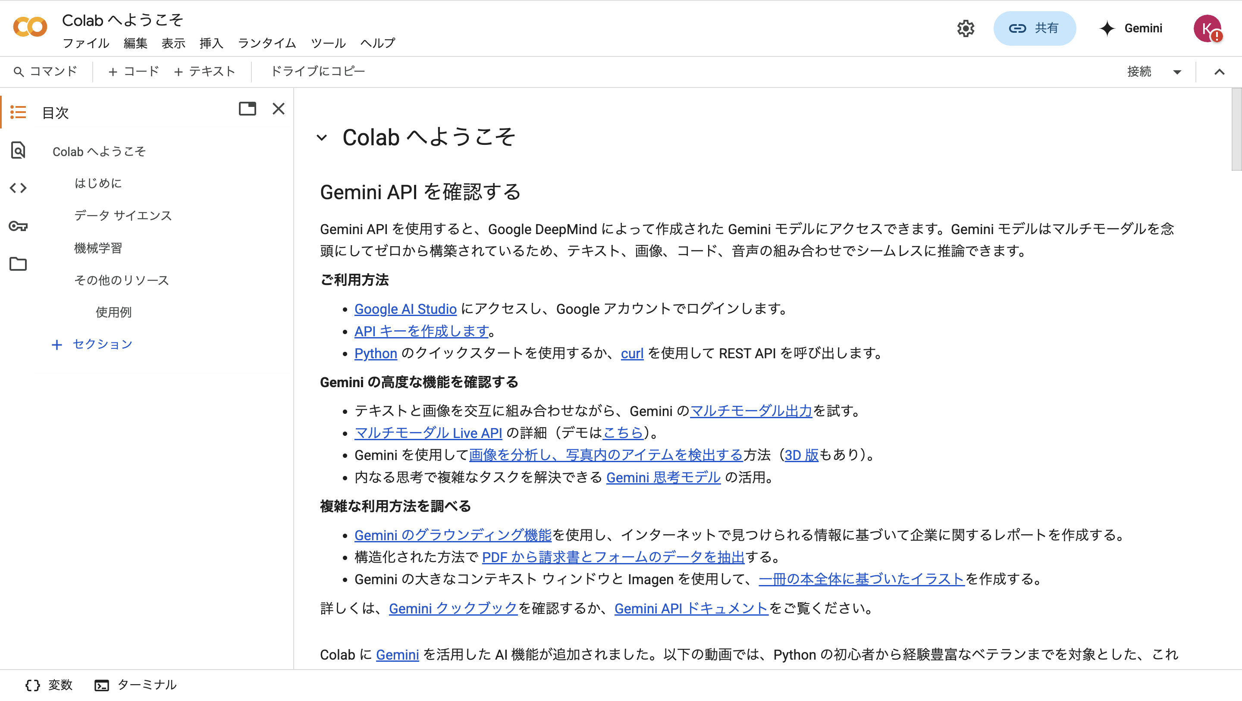Open the 表示 menu
Viewport: 1242px width, 701px height.
[173, 44]
